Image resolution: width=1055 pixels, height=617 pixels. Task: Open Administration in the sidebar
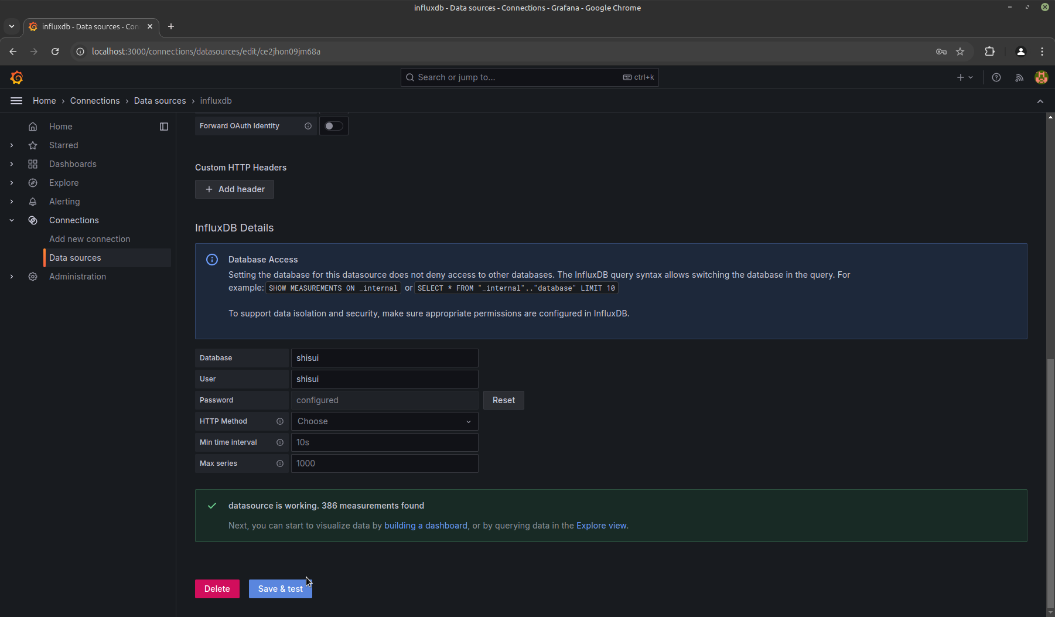point(77,277)
